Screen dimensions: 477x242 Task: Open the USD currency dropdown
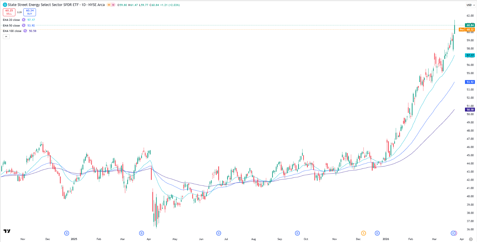470,5
